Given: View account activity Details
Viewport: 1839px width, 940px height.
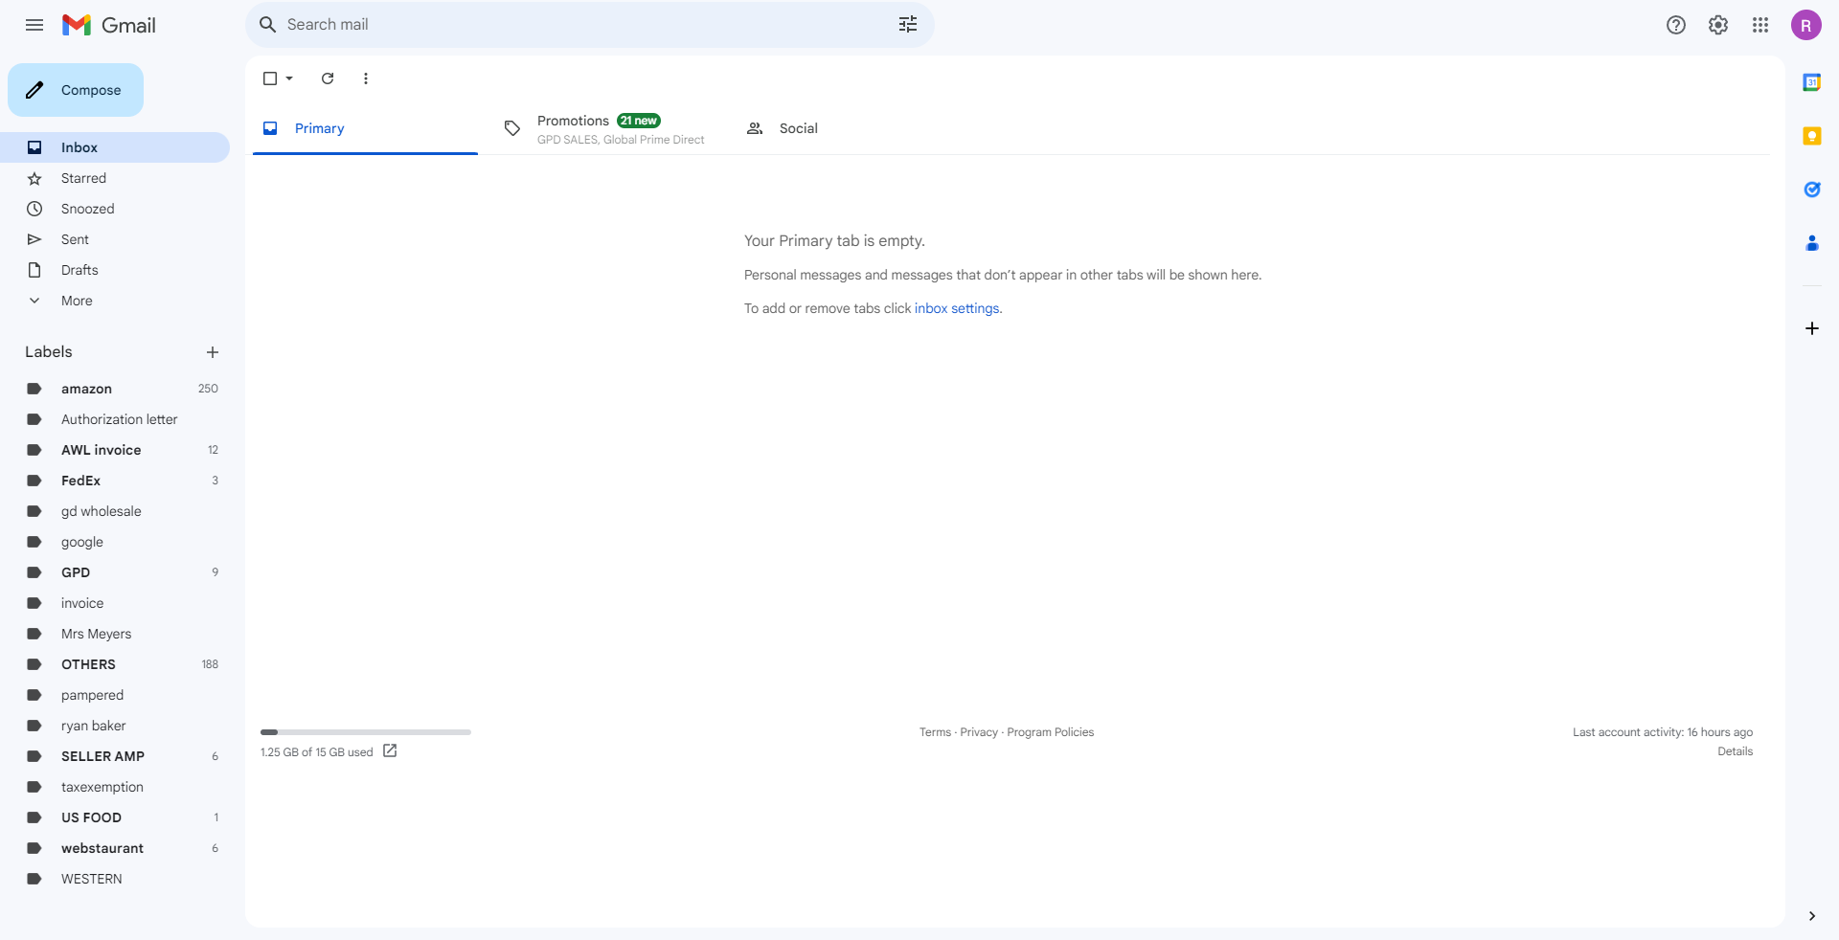Looking at the screenshot, I should click(x=1735, y=751).
